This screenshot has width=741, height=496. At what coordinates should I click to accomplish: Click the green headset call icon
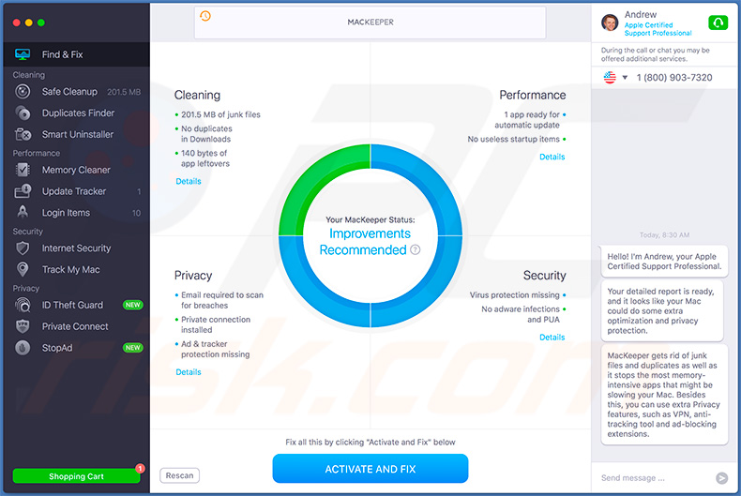coord(718,23)
